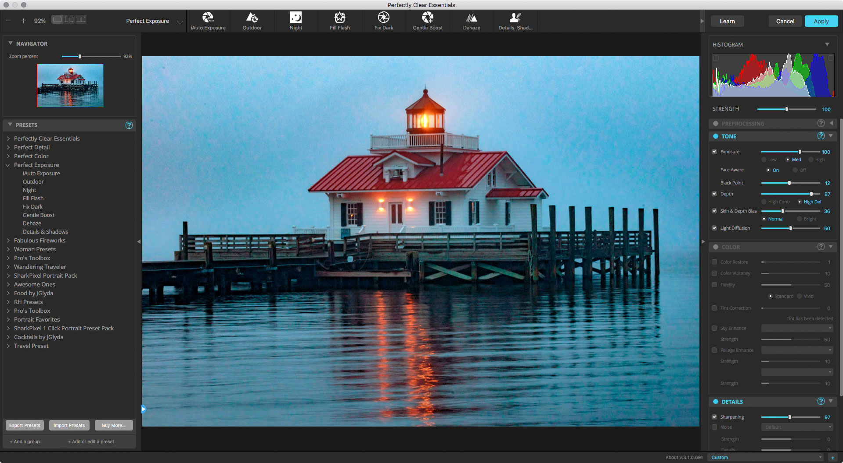
Task: Set Face Aware to Off
Action: 795,170
